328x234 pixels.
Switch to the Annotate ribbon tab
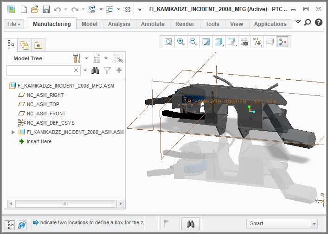point(153,24)
